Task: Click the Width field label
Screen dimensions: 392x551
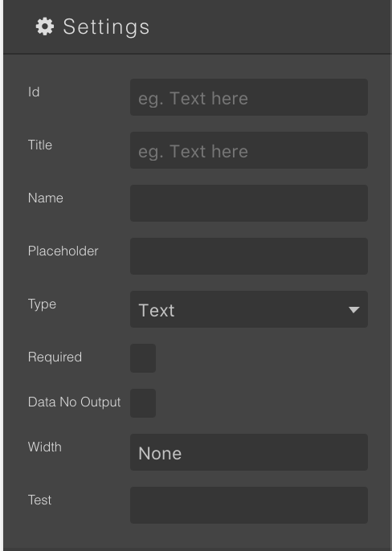Action: point(45,447)
